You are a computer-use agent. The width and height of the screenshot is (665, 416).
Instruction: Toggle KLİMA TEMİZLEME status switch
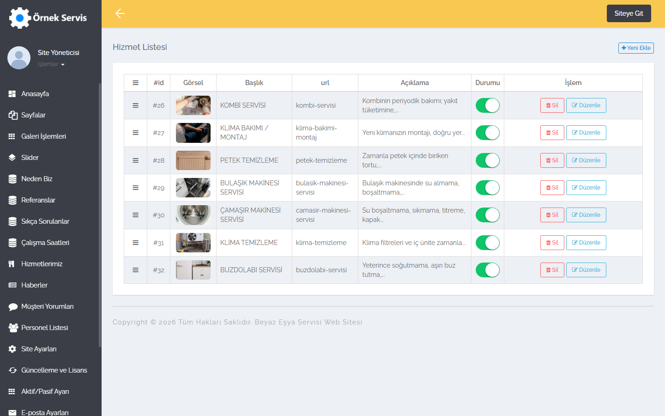pos(488,243)
